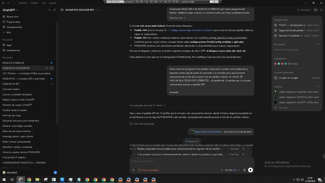Open options for 'si las pruebas no pasan' message
Screen dimensions: 325x183
[x=248, y=155]
